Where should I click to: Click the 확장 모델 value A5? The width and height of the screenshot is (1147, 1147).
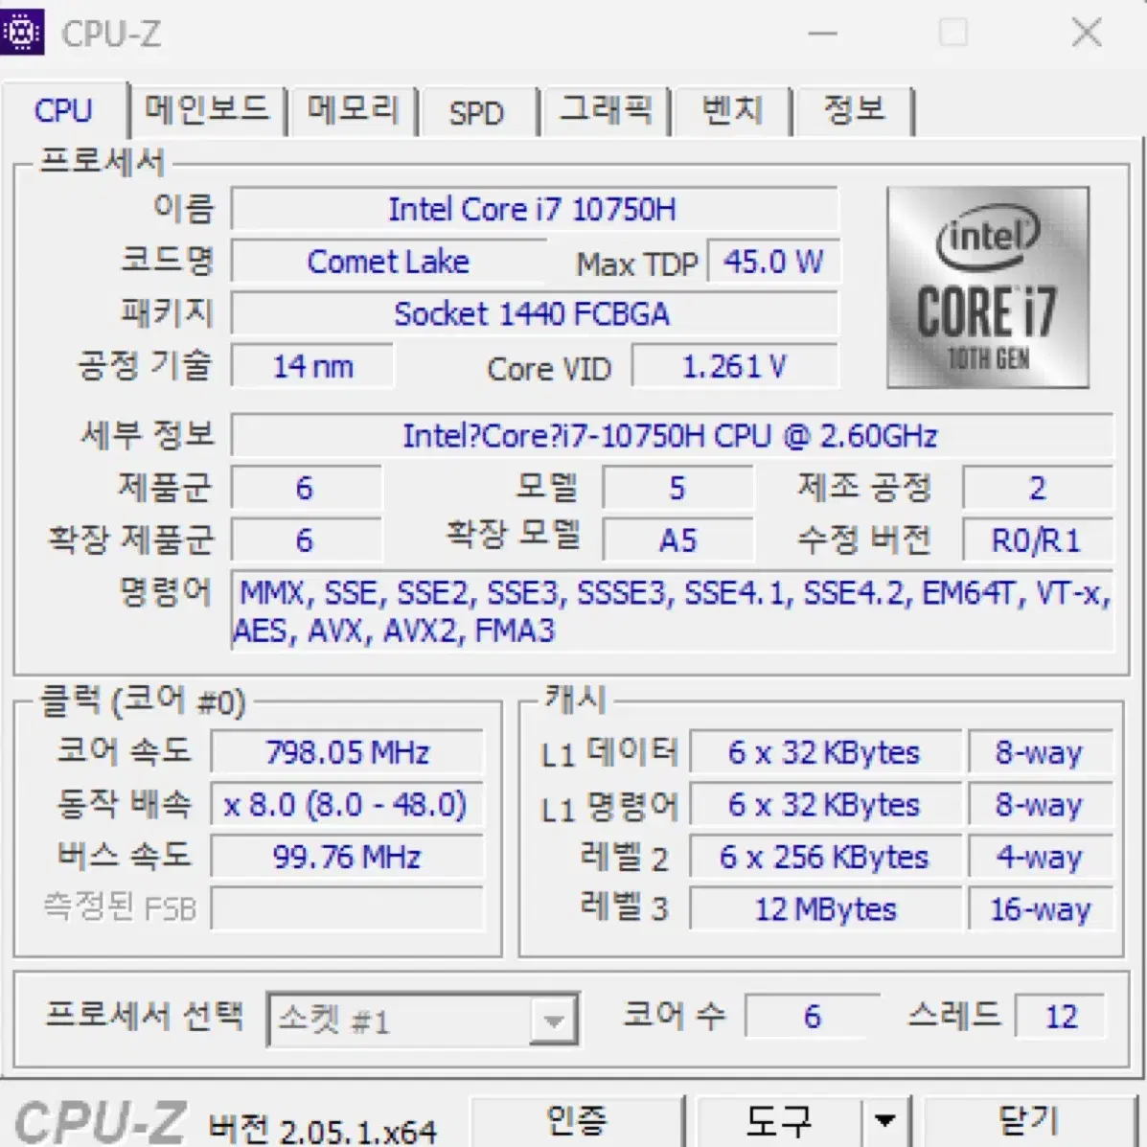tap(678, 540)
